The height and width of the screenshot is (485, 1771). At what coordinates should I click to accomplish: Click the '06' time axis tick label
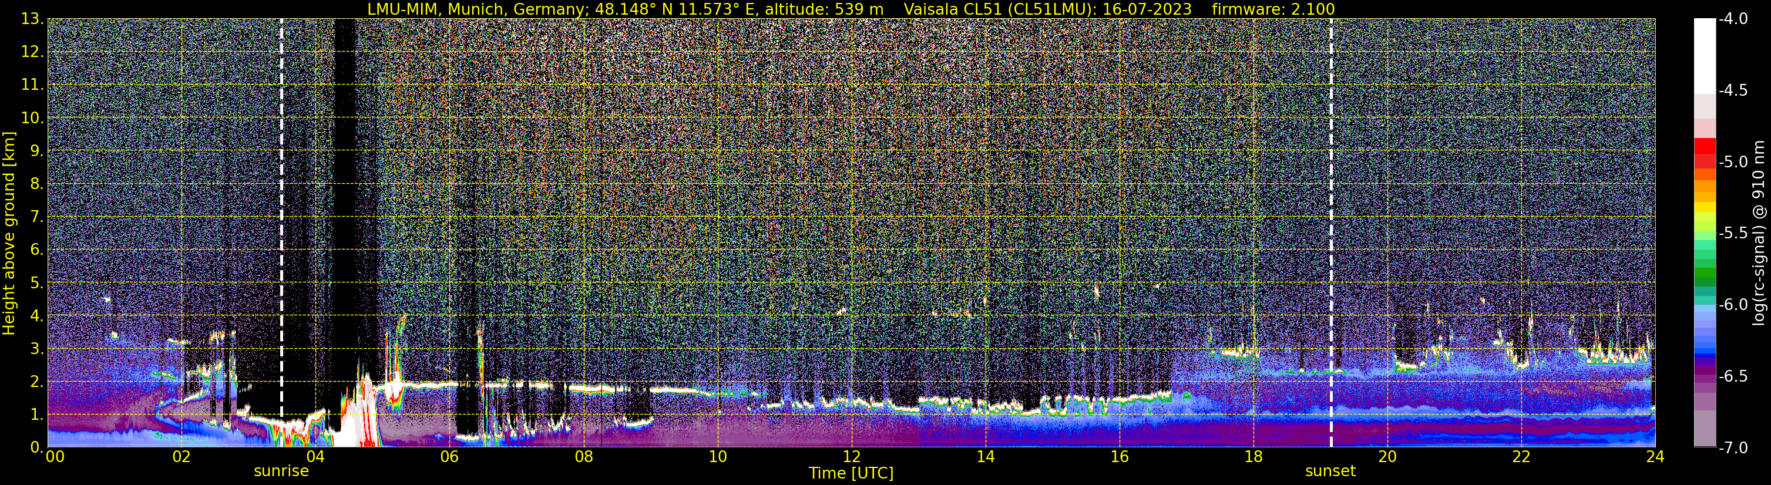coord(449,457)
